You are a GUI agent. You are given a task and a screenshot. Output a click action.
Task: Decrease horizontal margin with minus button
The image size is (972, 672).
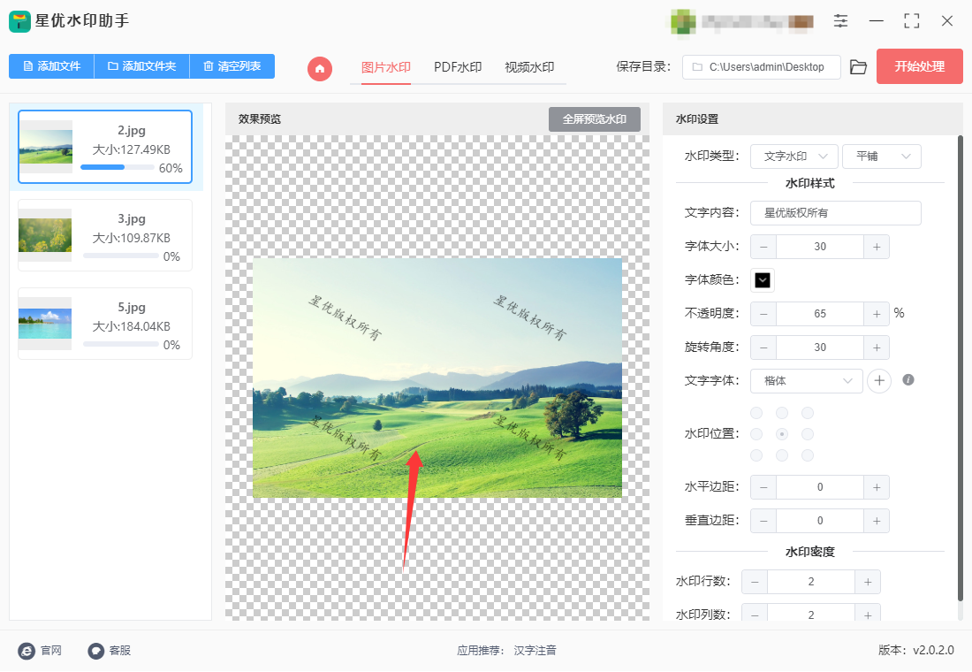[x=763, y=487]
